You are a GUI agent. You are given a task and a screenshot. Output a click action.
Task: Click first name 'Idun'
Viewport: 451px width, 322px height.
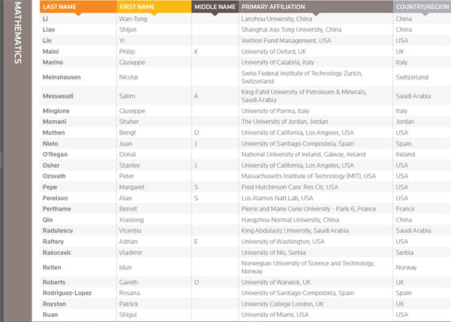coord(125,267)
